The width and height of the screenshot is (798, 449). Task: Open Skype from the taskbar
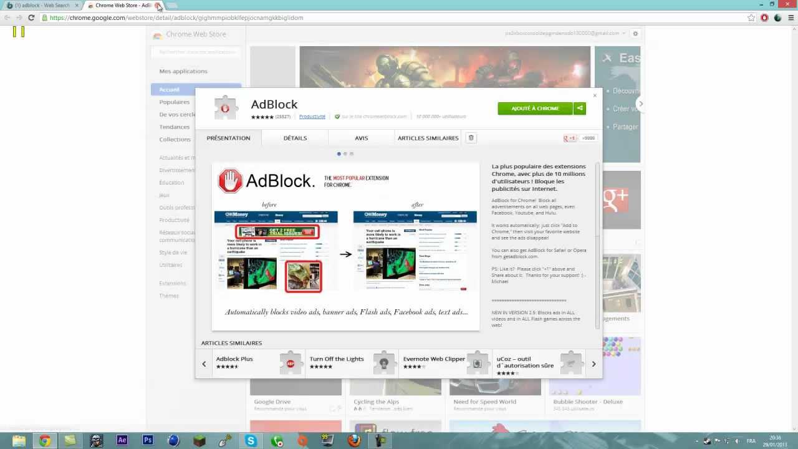point(251,441)
